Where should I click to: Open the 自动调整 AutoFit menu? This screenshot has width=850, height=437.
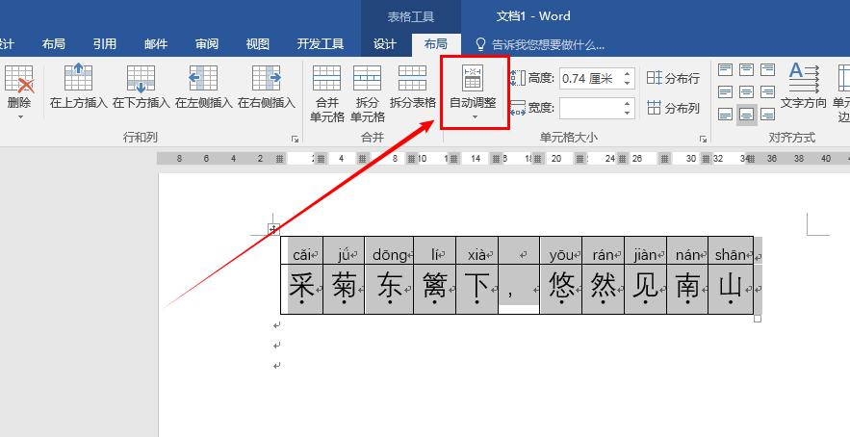click(x=474, y=92)
